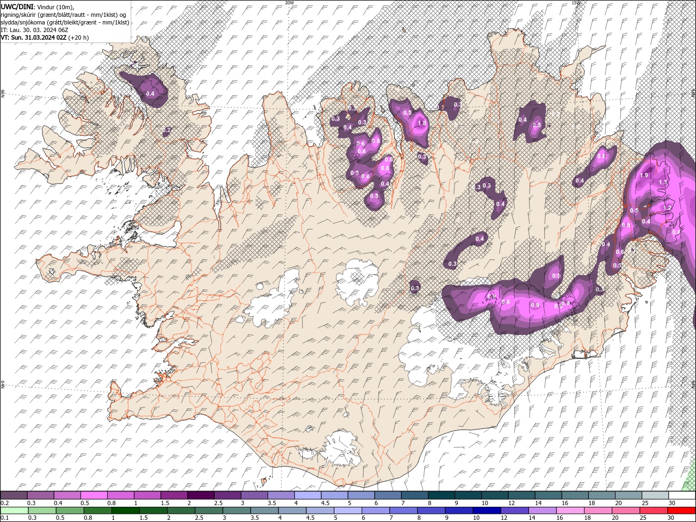Click the 'slydda/snjókoma' legend description line
This screenshot has width=696, height=522.
tap(65, 22)
